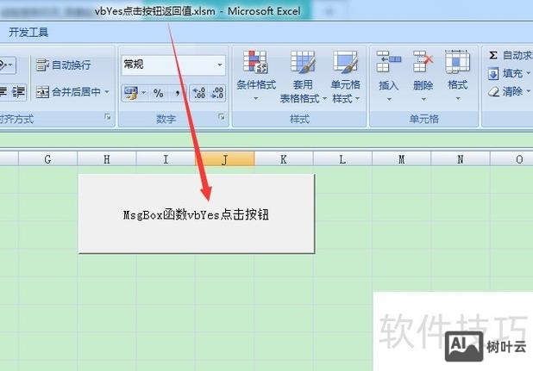Expand the 插入 dropdown arrow
The image size is (533, 371).
point(389,99)
